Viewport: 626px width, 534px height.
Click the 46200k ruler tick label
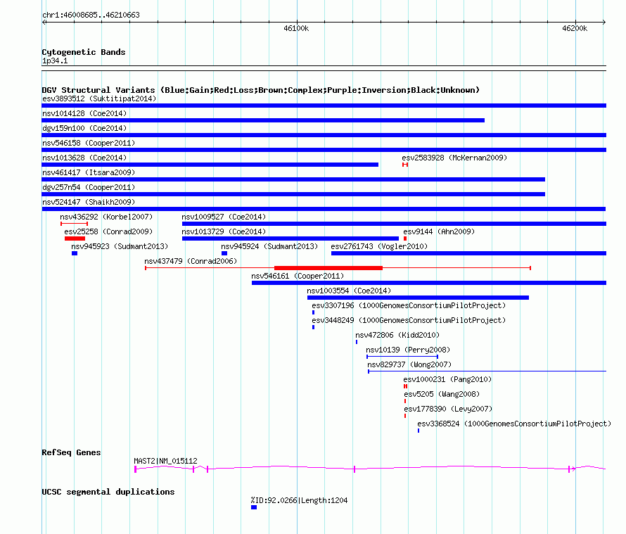(x=575, y=28)
